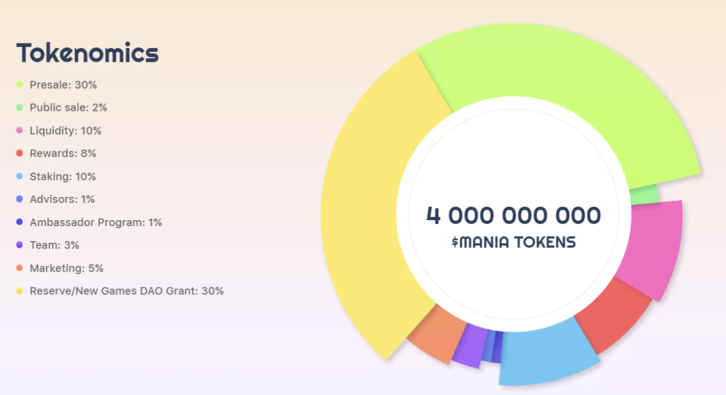Click the Tokenomics heading
This screenshot has width=726, height=395.
(x=87, y=53)
